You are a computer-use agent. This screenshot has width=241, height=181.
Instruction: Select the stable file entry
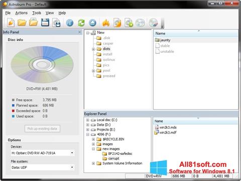coord(165,46)
